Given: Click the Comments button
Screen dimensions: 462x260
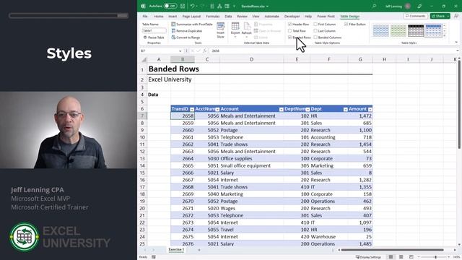Looking at the screenshot, I should tap(416, 16).
